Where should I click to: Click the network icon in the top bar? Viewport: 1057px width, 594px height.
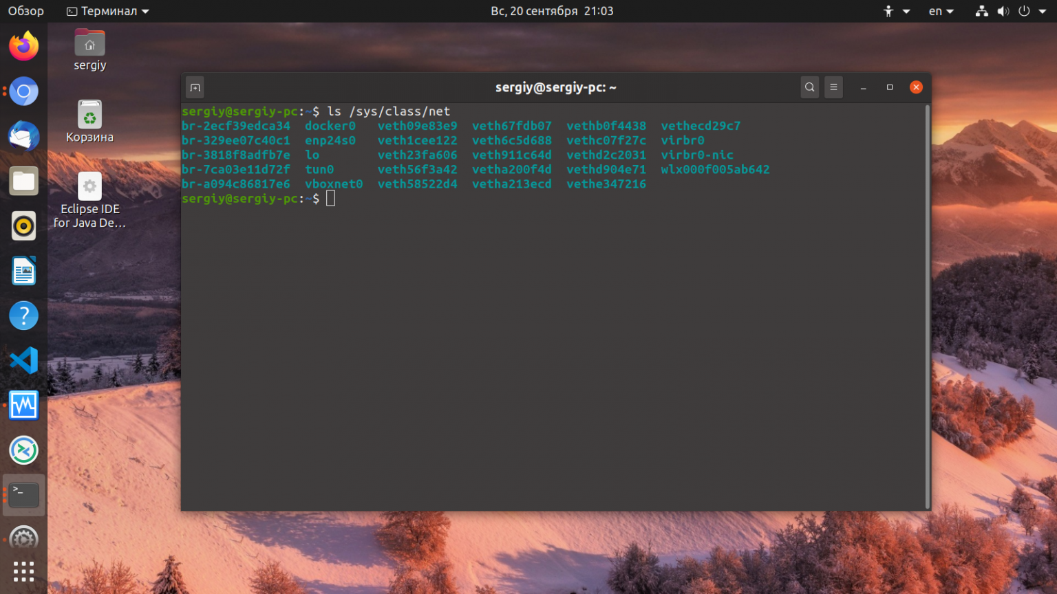tap(981, 11)
